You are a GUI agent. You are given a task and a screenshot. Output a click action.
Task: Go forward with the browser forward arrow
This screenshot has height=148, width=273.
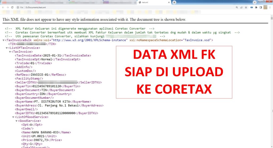point(7,7)
